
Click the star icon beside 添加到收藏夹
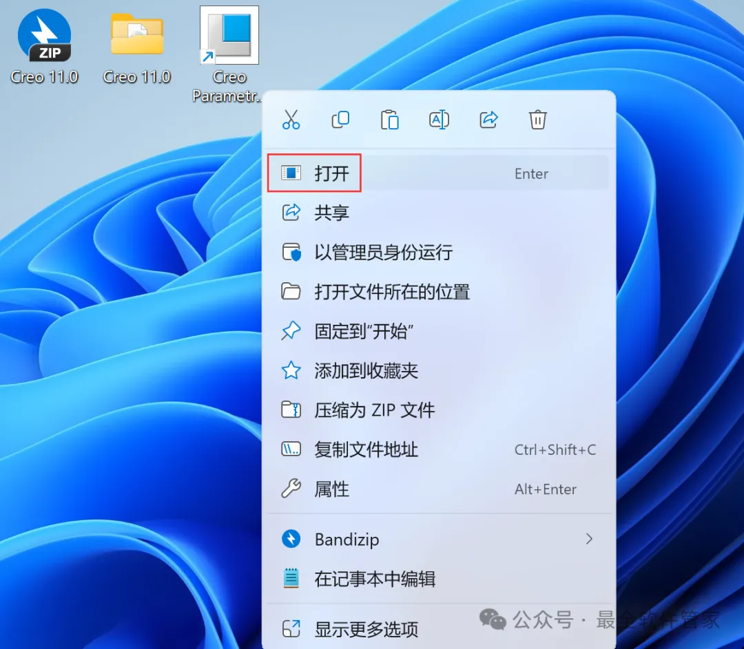tap(291, 370)
